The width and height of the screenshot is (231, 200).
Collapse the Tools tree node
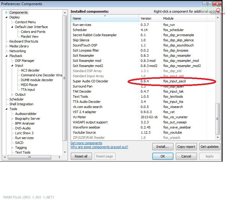(6, 109)
